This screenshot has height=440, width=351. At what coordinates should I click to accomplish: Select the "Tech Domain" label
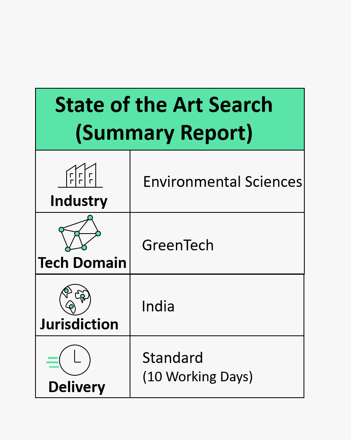pos(82,263)
